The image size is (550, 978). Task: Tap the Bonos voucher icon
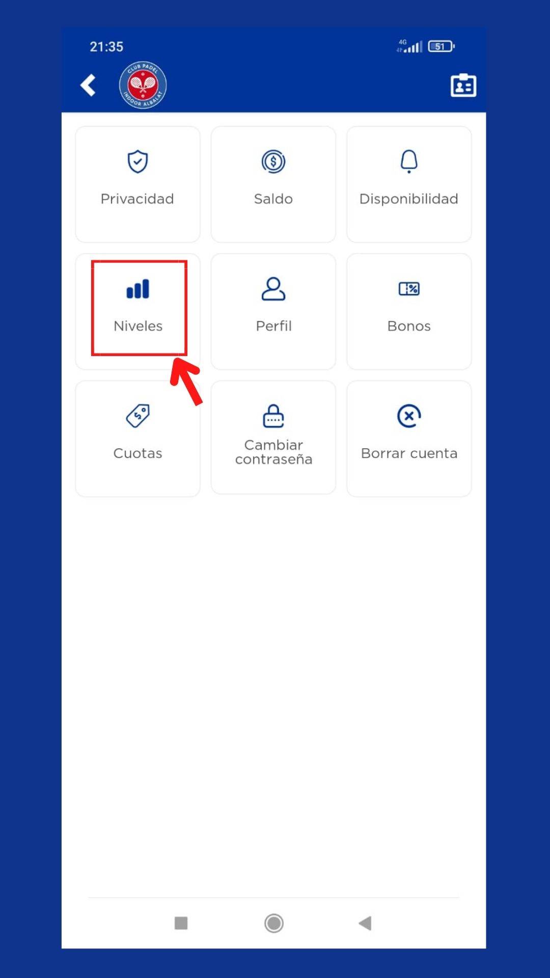point(409,289)
